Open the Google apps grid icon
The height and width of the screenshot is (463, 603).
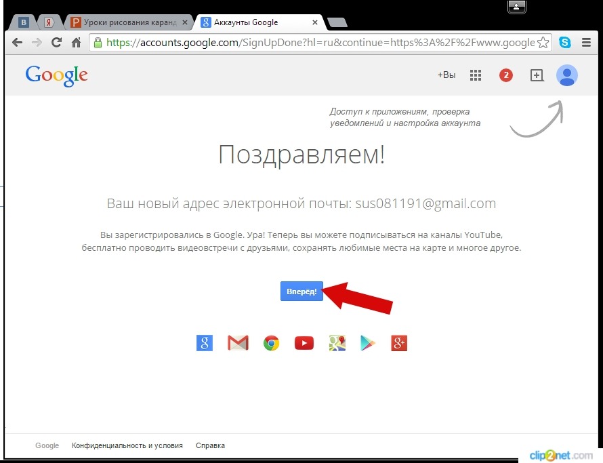point(476,75)
